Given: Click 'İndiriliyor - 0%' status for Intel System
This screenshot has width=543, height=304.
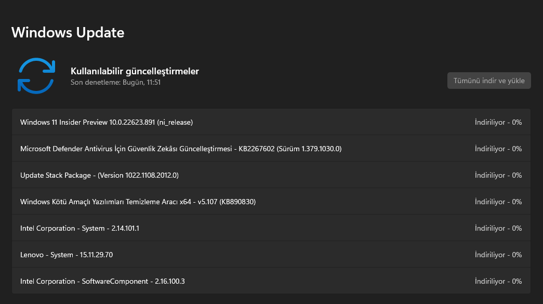Looking at the screenshot, I should 498,228.
